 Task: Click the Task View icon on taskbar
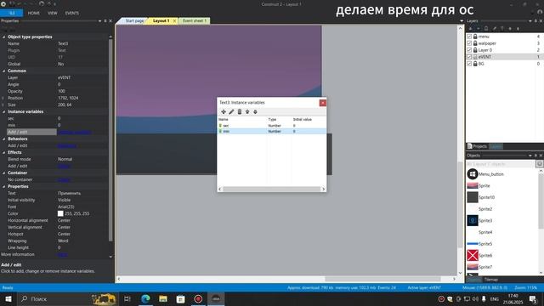point(127,298)
